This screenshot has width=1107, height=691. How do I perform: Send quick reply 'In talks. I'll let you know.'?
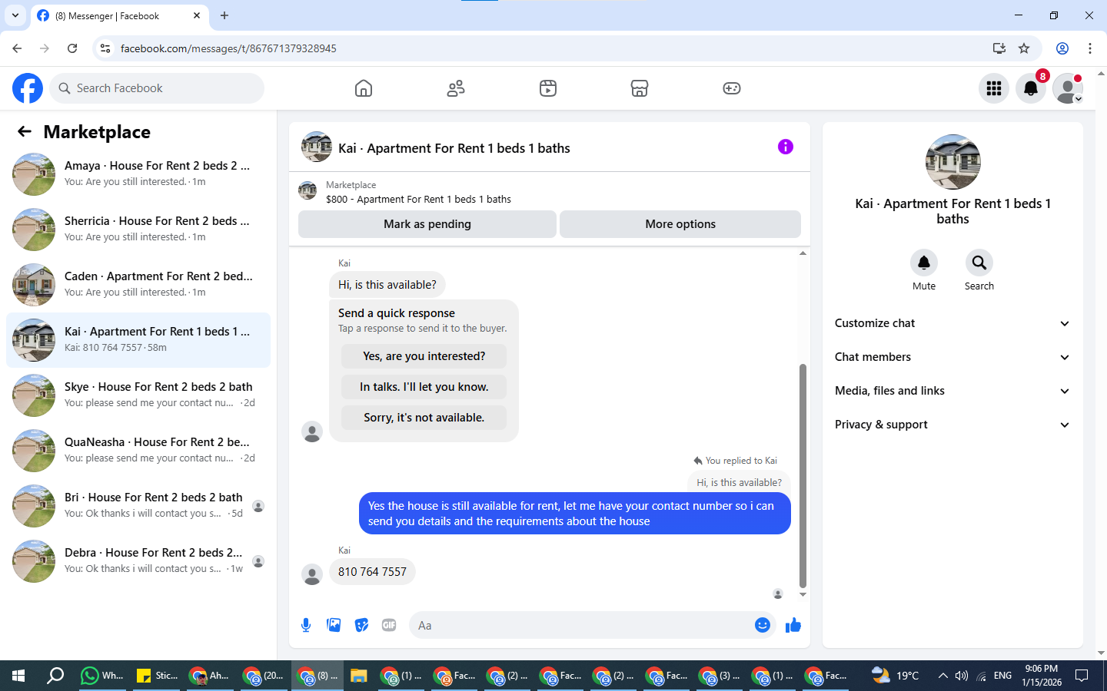tap(424, 387)
